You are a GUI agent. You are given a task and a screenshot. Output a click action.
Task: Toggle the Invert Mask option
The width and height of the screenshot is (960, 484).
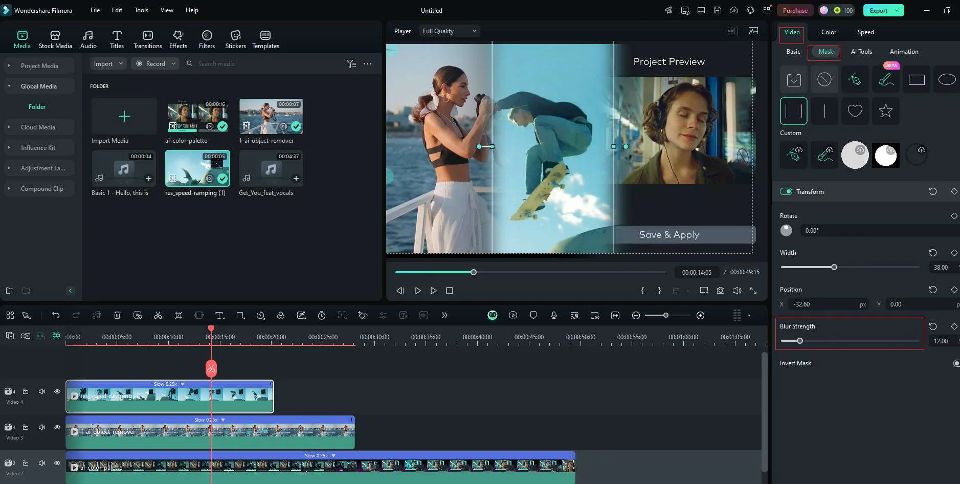[x=956, y=363]
